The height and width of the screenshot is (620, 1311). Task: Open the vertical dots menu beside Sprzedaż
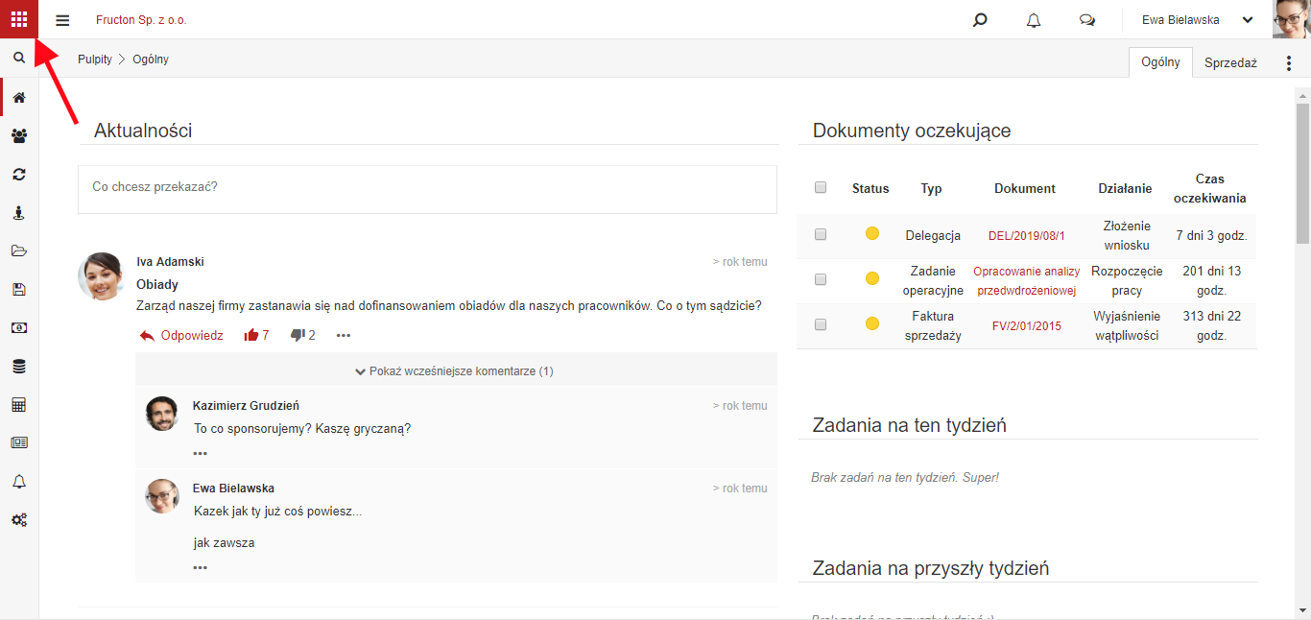(x=1289, y=63)
